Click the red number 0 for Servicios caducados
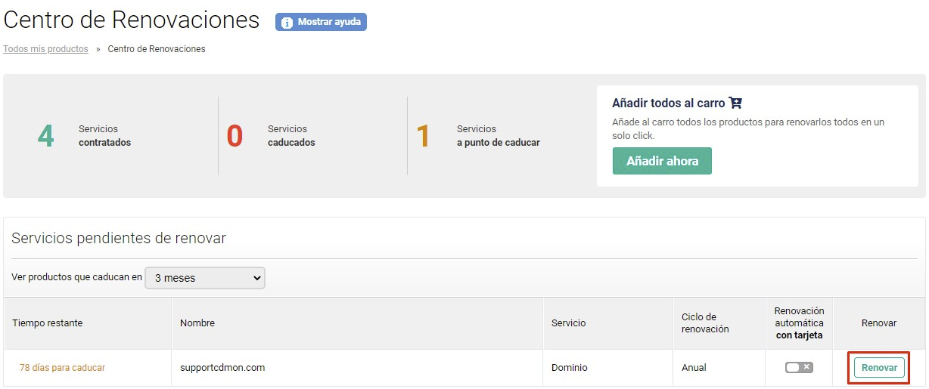This screenshot has height=389, width=929. point(235,136)
